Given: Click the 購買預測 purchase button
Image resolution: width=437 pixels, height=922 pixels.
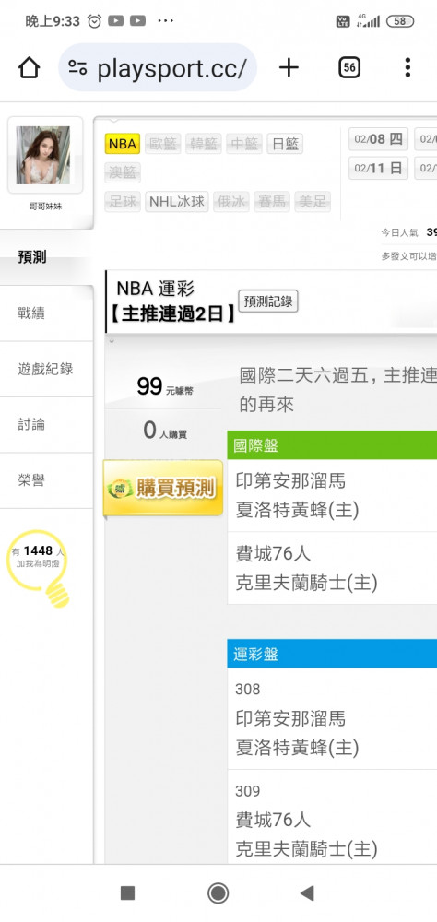Looking at the screenshot, I should [x=163, y=488].
